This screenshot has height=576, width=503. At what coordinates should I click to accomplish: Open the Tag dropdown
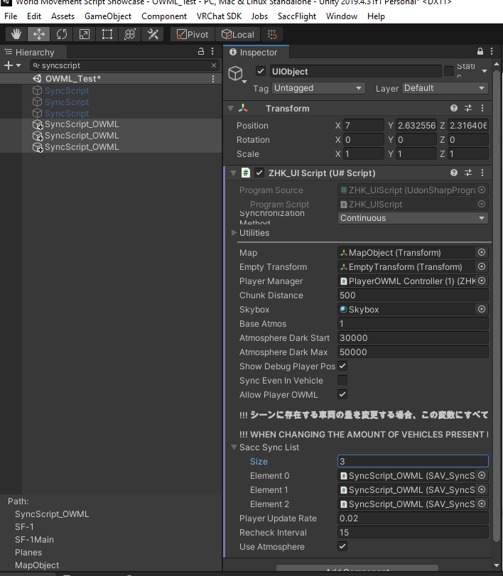click(318, 88)
